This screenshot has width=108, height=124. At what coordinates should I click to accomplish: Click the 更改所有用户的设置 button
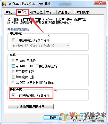point(31,106)
